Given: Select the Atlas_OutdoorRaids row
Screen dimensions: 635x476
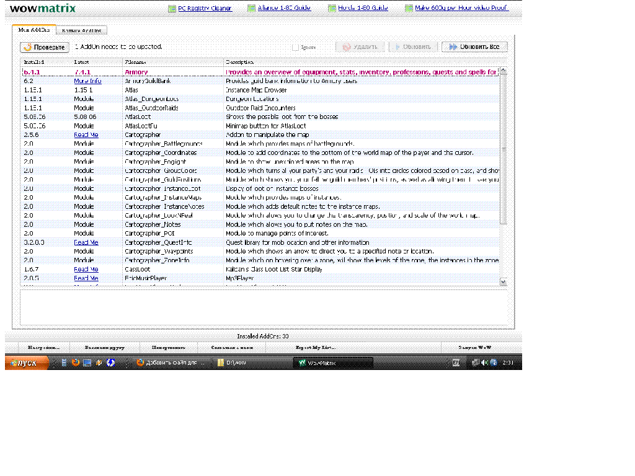Looking at the screenshot, I should 260,108.
